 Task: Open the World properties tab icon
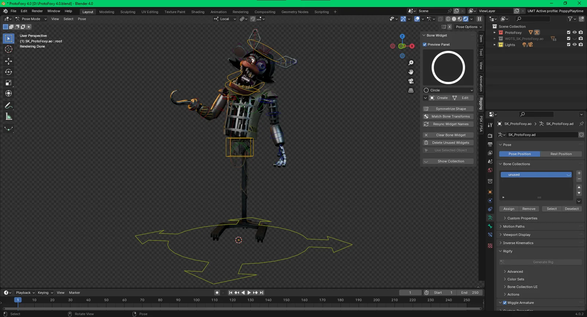(x=490, y=170)
